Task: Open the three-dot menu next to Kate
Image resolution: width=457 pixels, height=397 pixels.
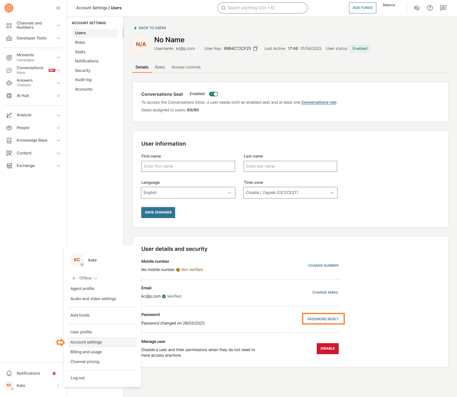Action: [58, 386]
